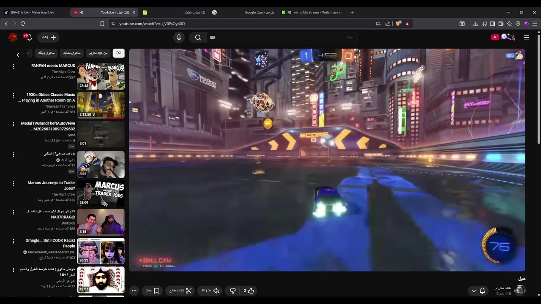Open more actions ellipsis below video
The width and height of the screenshot is (541, 304).
pos(134,290)
